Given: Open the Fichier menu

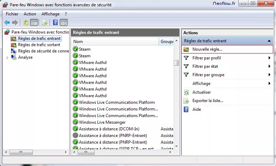Looking at the screenshot, I should pyautogui.click(x=12, y=14).
